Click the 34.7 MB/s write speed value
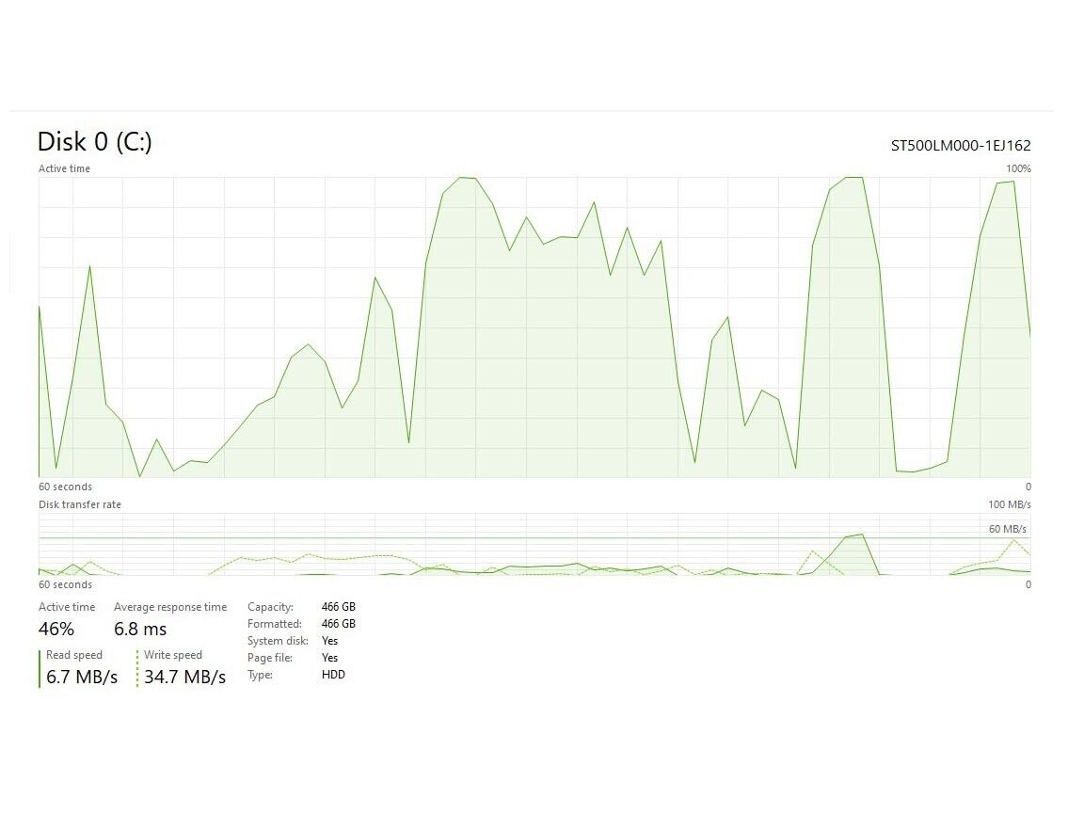1084x814 pixels. tap(184, 677)
